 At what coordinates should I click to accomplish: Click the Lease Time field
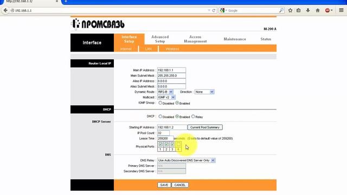pos(165,139)
